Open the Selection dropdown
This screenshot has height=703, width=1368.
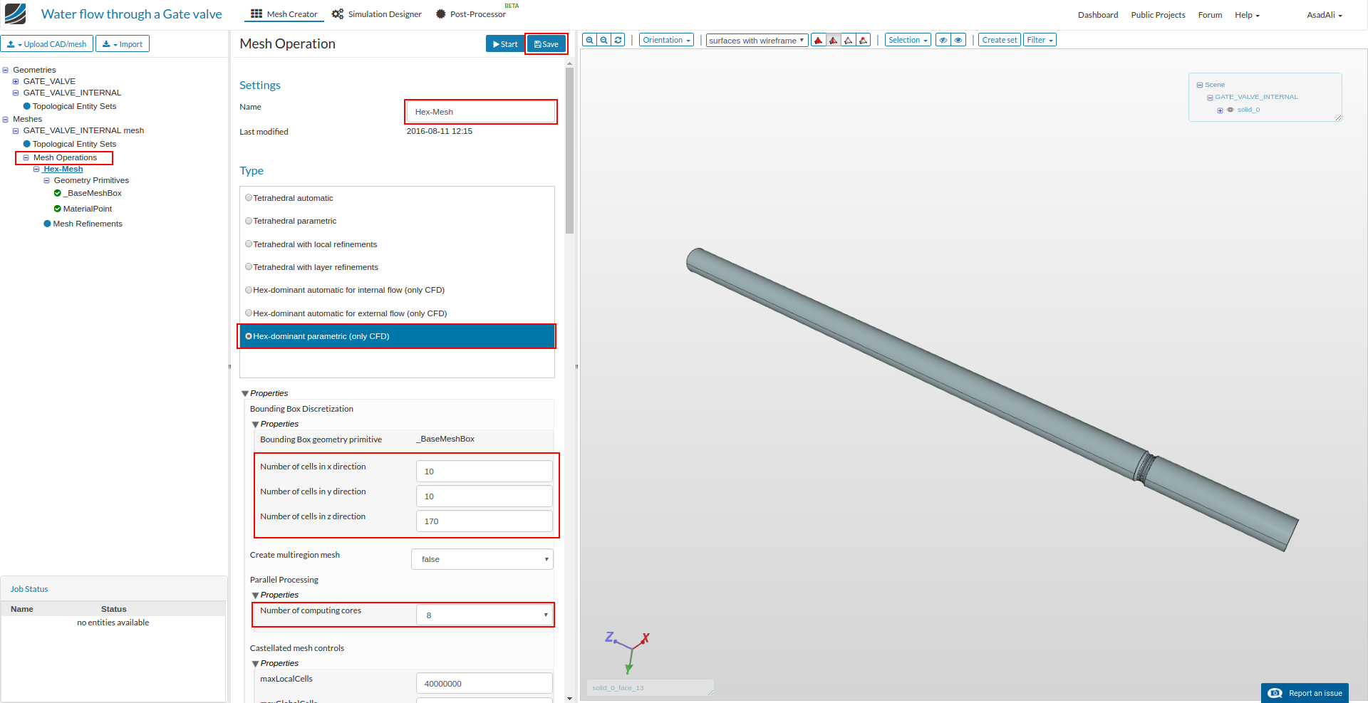pos(908,40)
